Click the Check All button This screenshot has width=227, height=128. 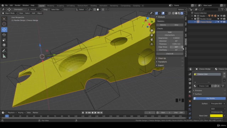click(x=170, y=54)
